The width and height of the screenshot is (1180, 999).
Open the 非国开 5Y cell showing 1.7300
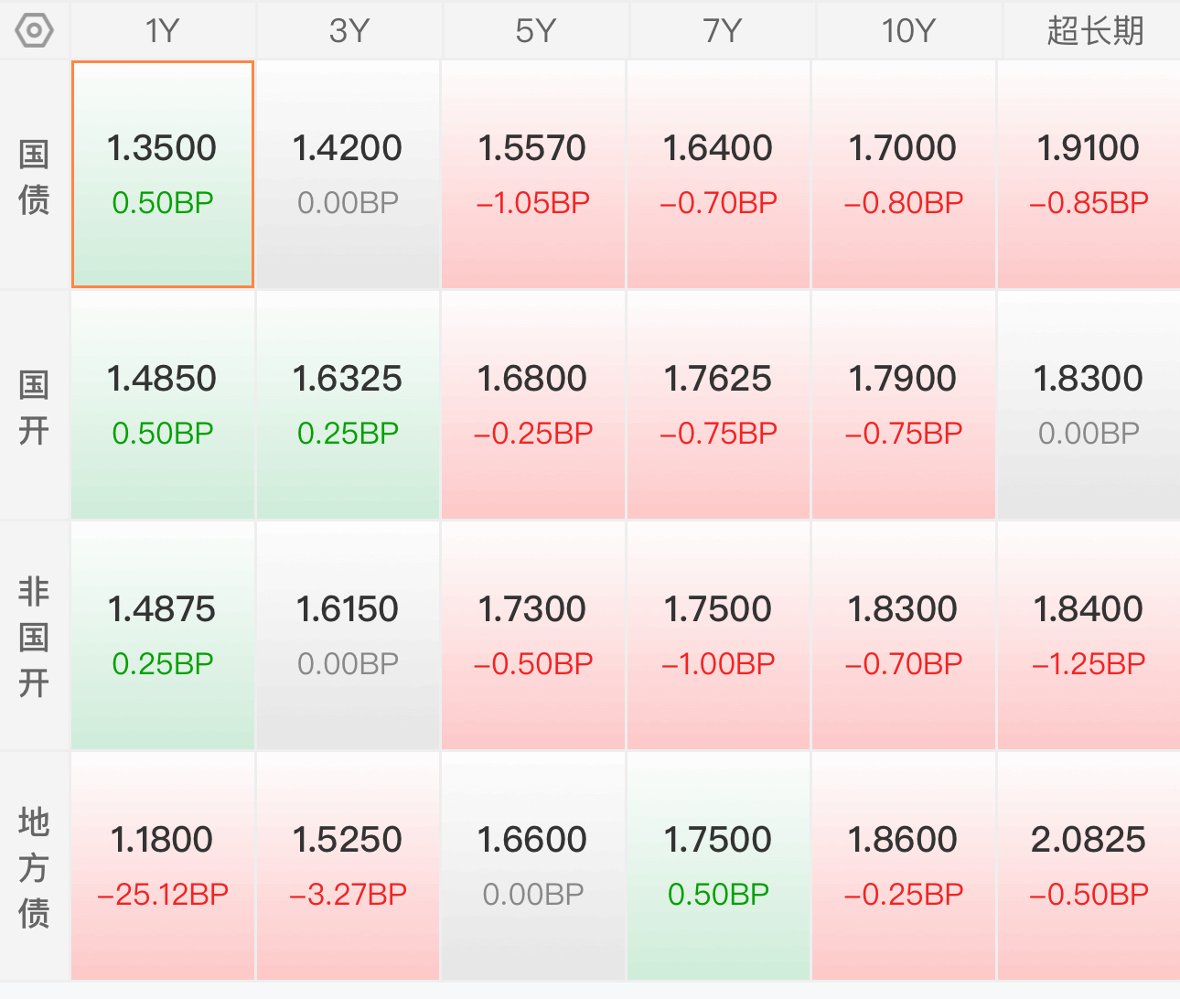[533, 636]
